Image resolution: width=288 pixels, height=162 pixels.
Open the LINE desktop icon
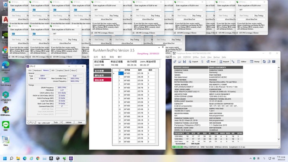click(x=6, y=126)
